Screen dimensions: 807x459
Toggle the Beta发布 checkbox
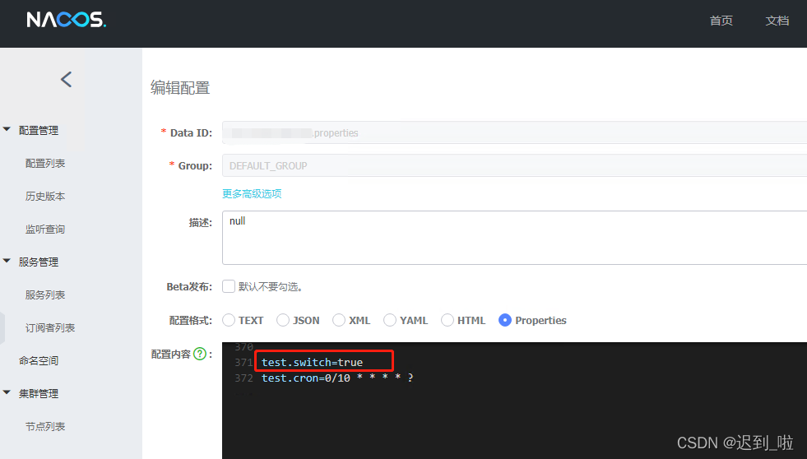(229, 286)
